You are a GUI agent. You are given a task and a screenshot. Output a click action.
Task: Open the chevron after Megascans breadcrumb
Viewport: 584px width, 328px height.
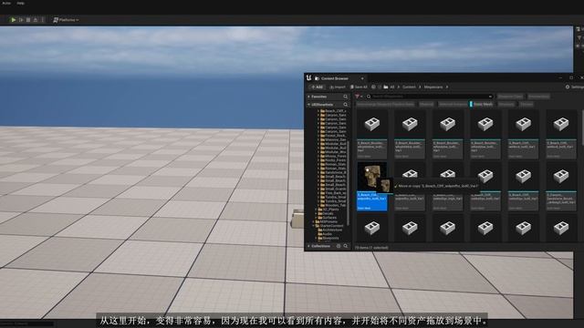pyautogui.click(x=447, y=87)
